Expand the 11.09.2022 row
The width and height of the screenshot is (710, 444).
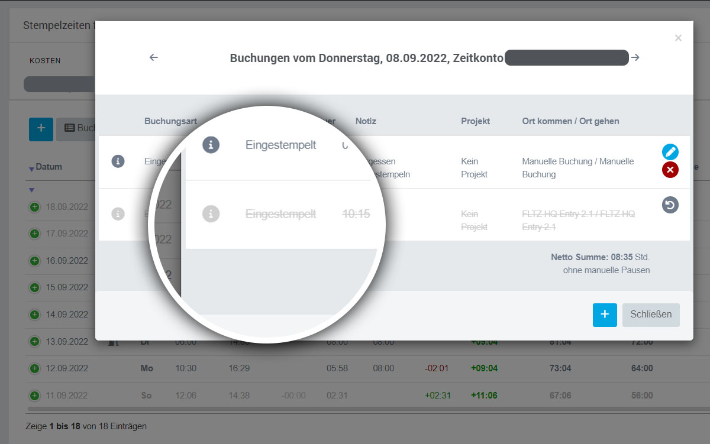tap(34, 396)
